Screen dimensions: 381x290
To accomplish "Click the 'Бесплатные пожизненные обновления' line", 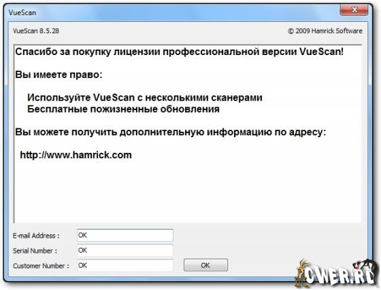I will tap(123, 109).
